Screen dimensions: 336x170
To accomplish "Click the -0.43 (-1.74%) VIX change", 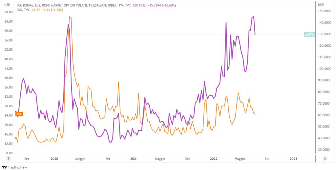I will (52, 10).
